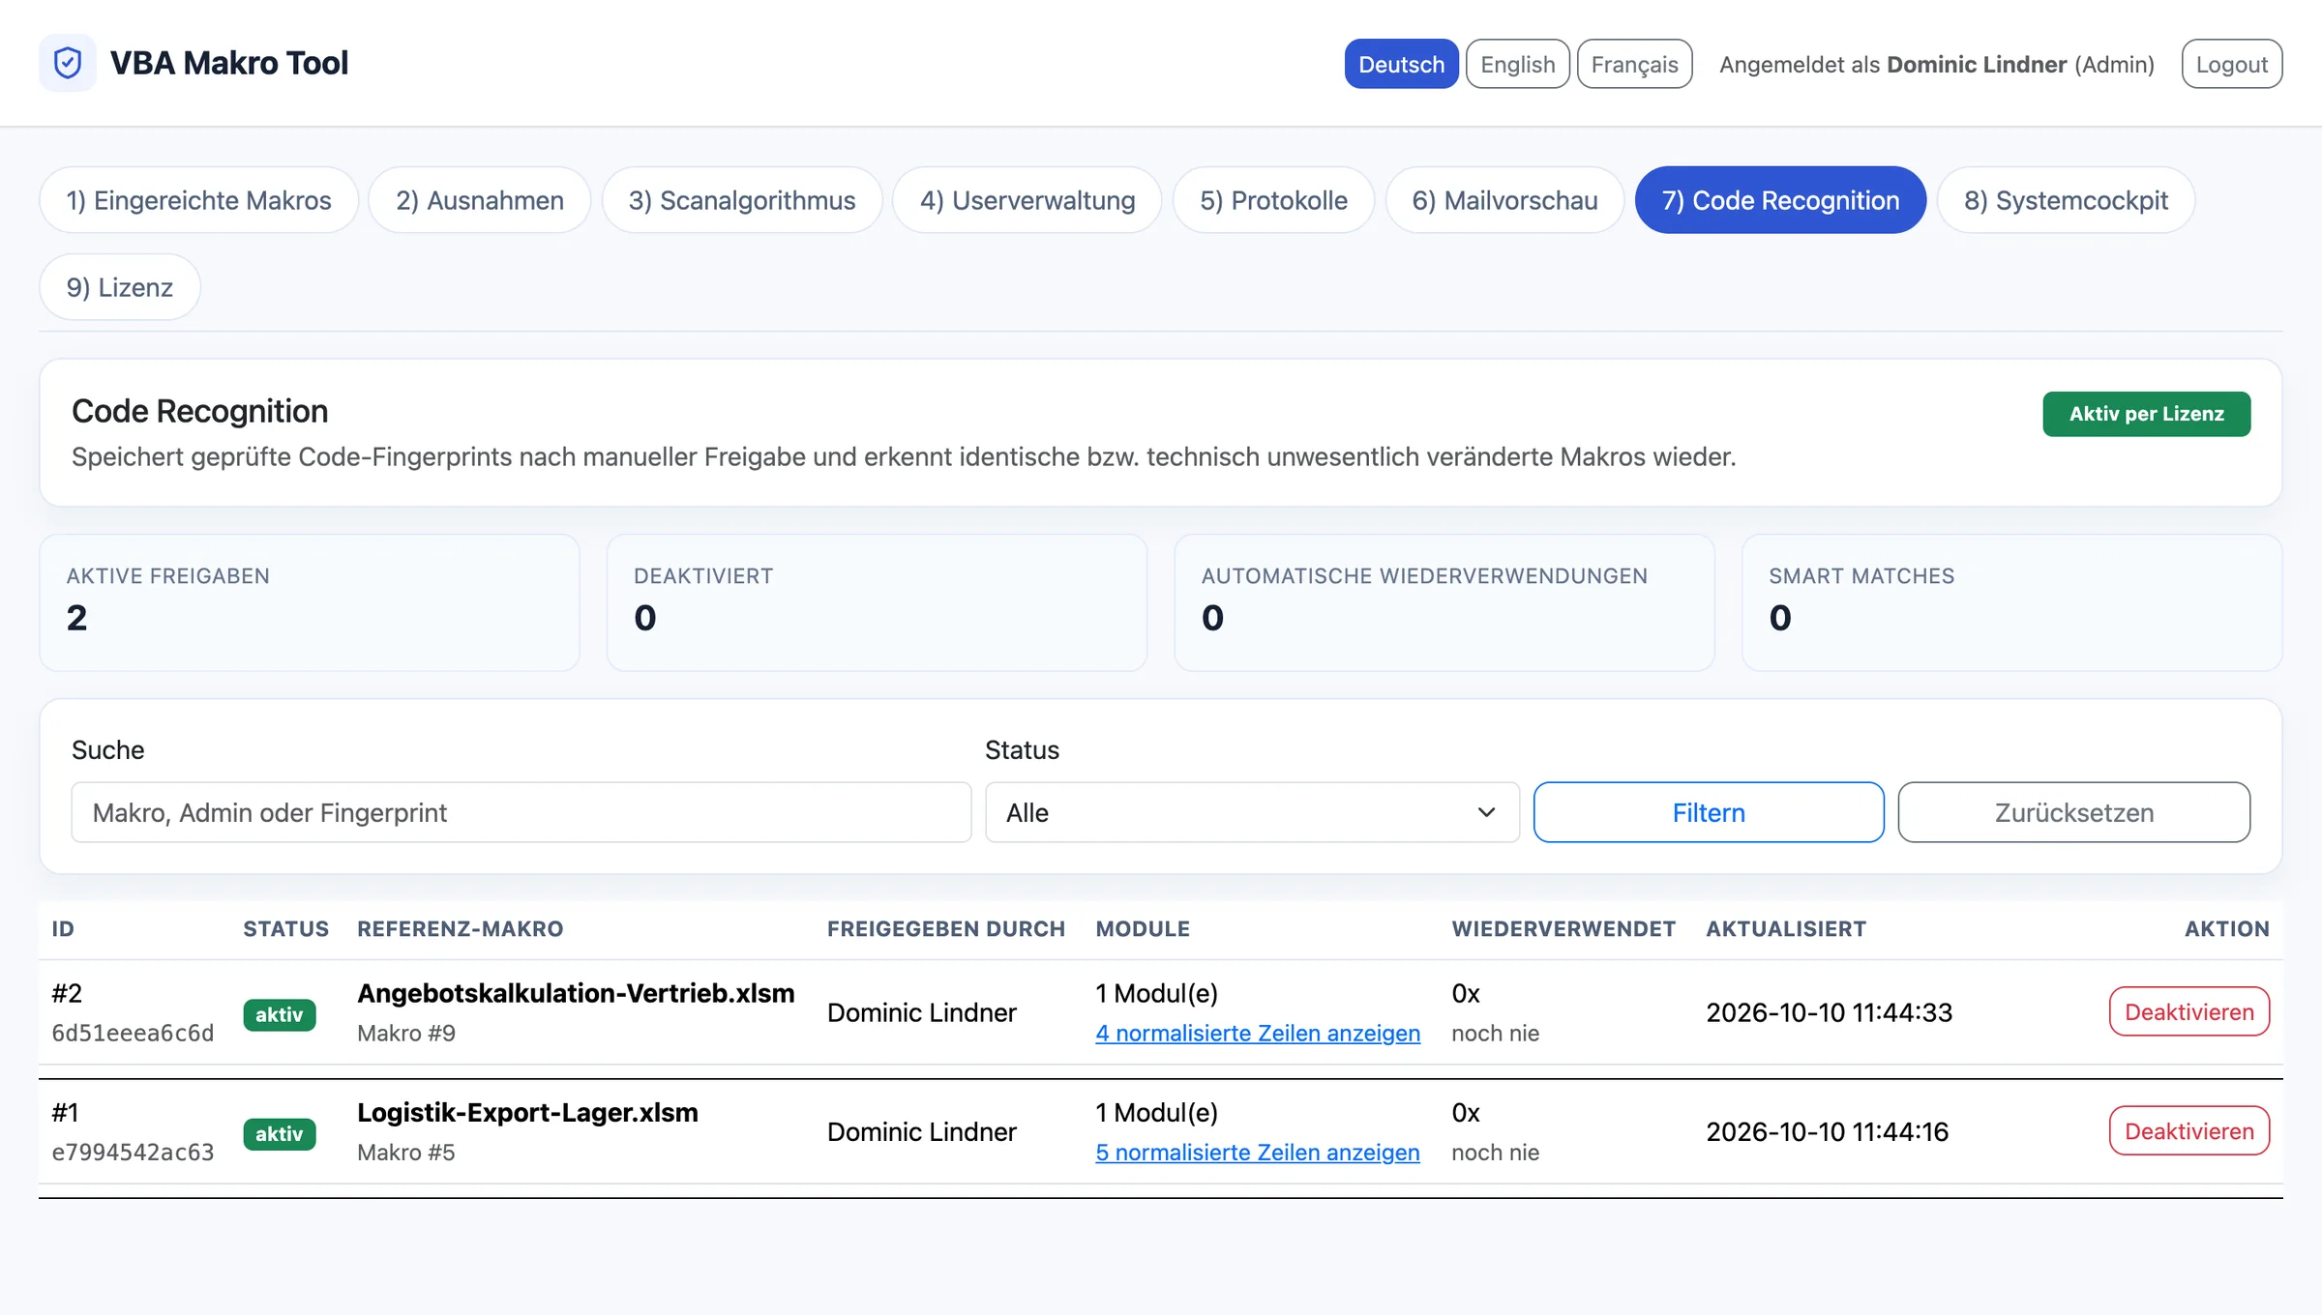Switch language to Deutsch
This screenshot has height=1315, width=2322.
[x=1401, y=64]
